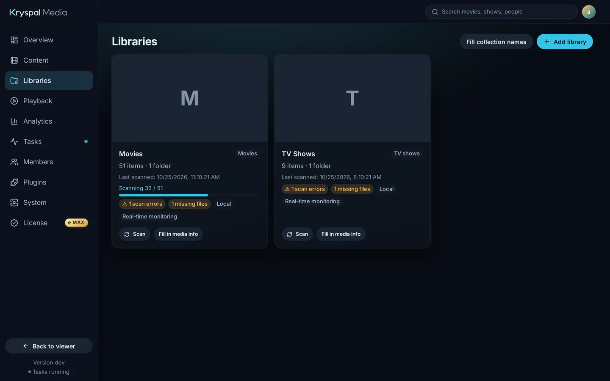Go to the Content section

coord(49,60)
